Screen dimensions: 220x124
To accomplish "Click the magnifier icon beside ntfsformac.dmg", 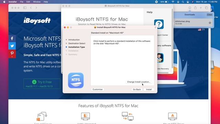I will (210, 23).
